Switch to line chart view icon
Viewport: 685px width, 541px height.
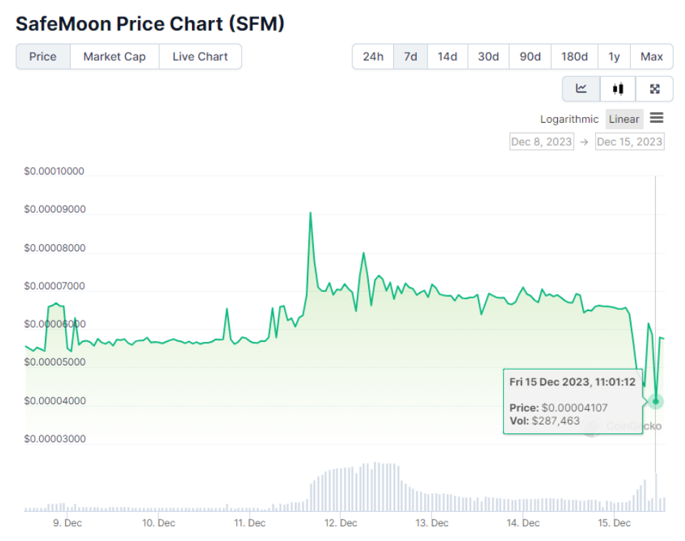pyautogui.click(x=581, y=89)
